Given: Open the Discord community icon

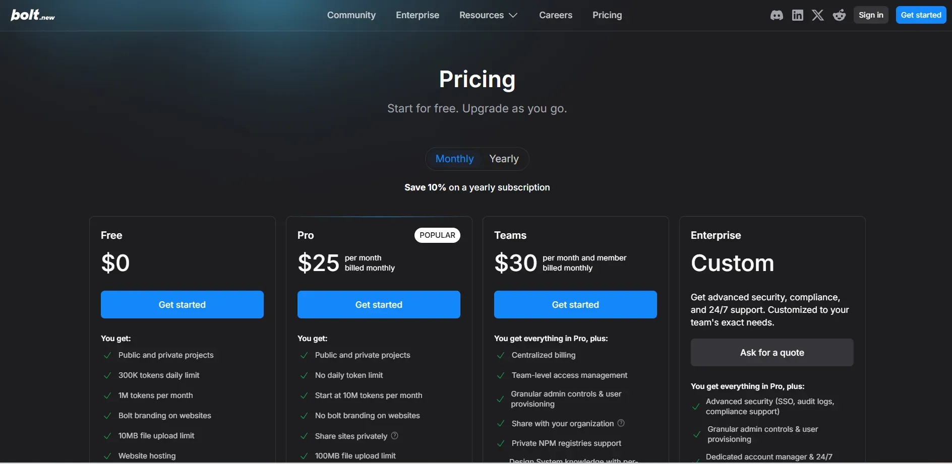Looking at the screenshot, I should coord(777,15).
